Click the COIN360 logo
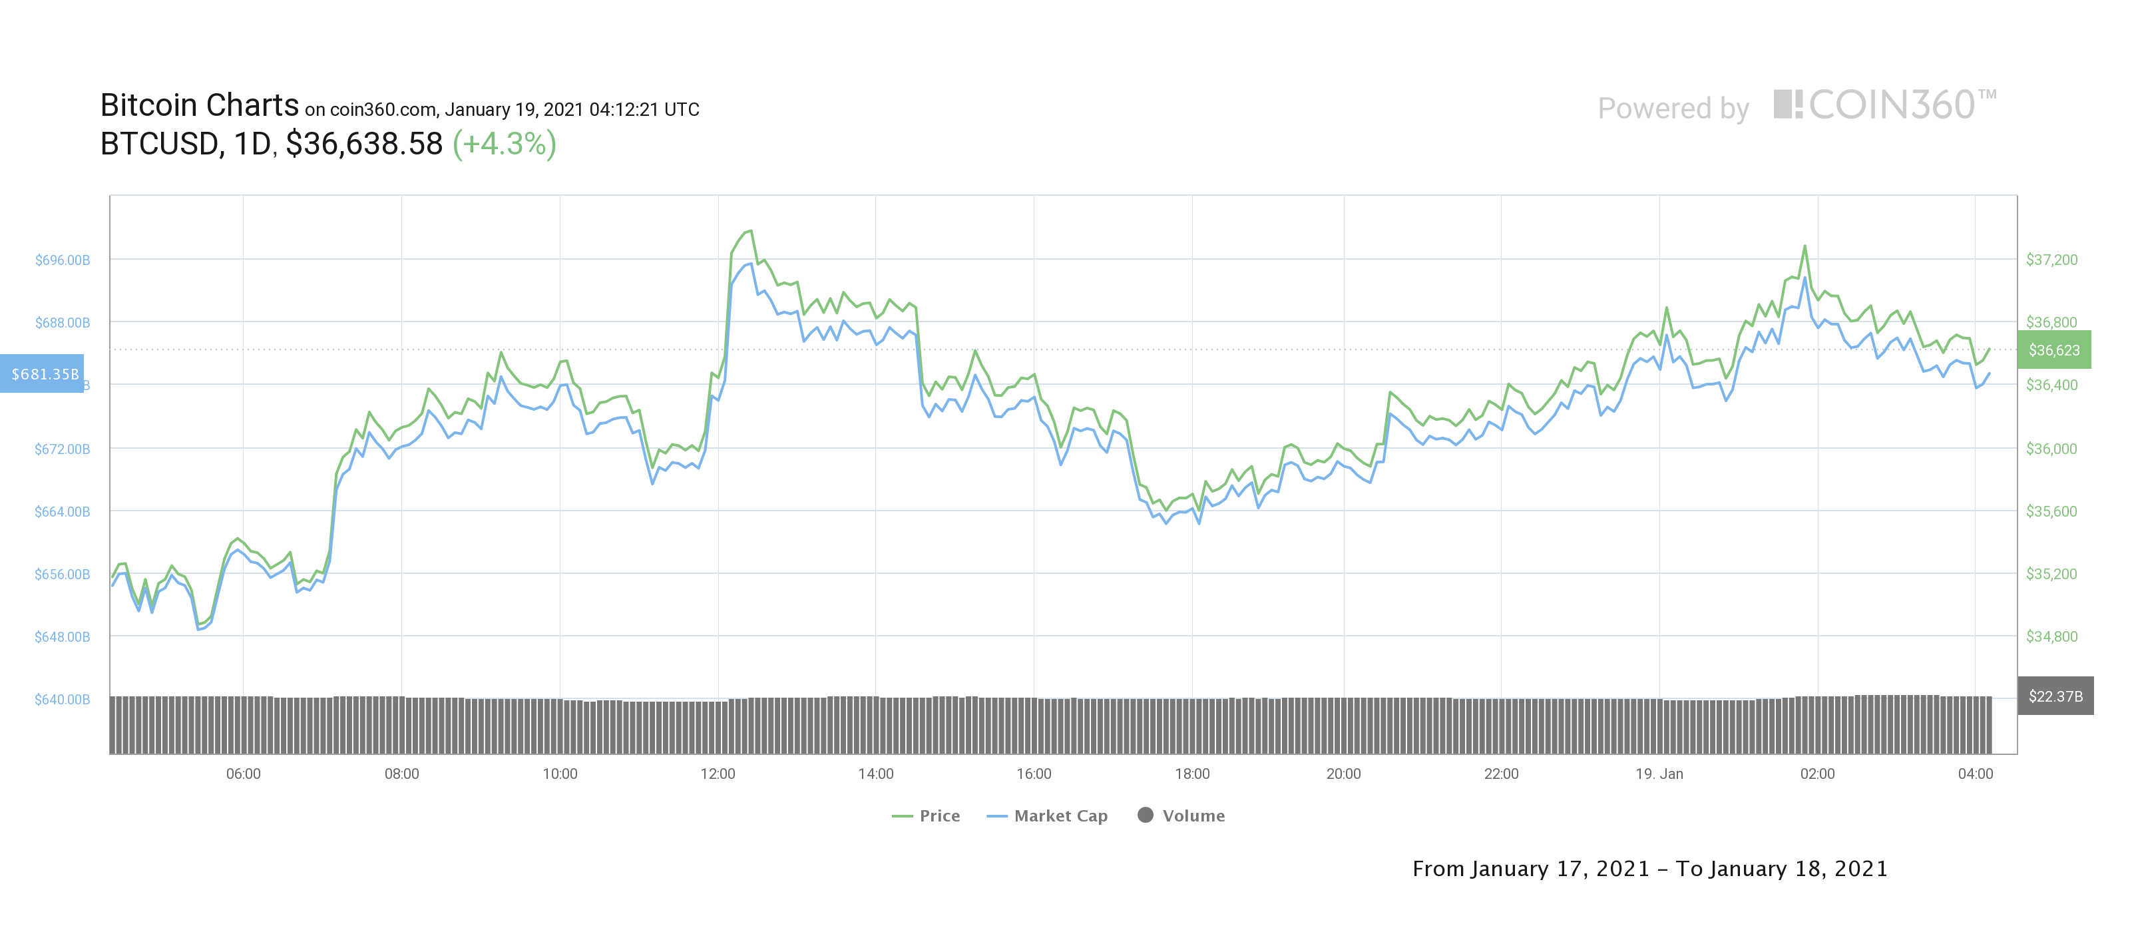The image size is (2130, 932). coord(1884,105)
